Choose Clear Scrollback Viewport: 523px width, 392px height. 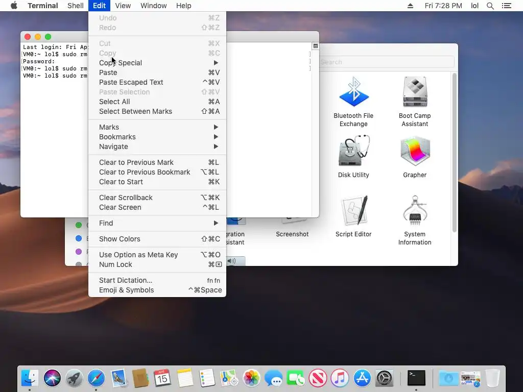[x=157, y=198]
